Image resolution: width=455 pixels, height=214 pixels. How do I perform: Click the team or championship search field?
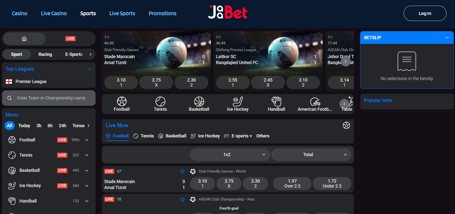coord(49,98)
